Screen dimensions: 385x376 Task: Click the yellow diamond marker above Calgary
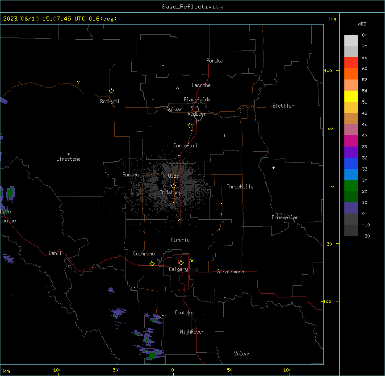point(181,263)
